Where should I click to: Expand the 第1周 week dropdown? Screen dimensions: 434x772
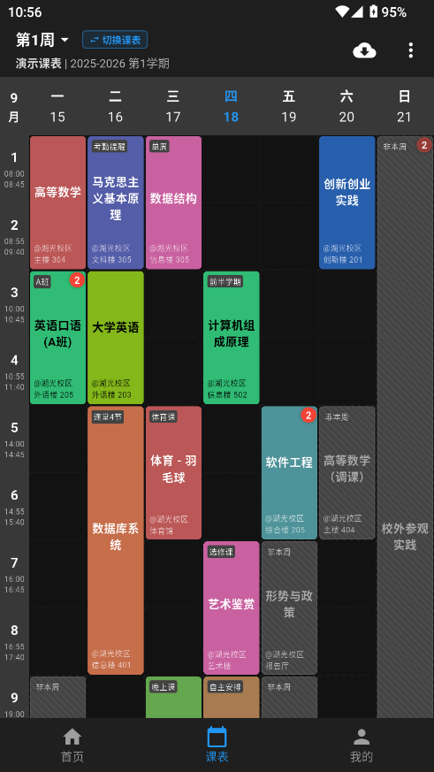point(42,40)
